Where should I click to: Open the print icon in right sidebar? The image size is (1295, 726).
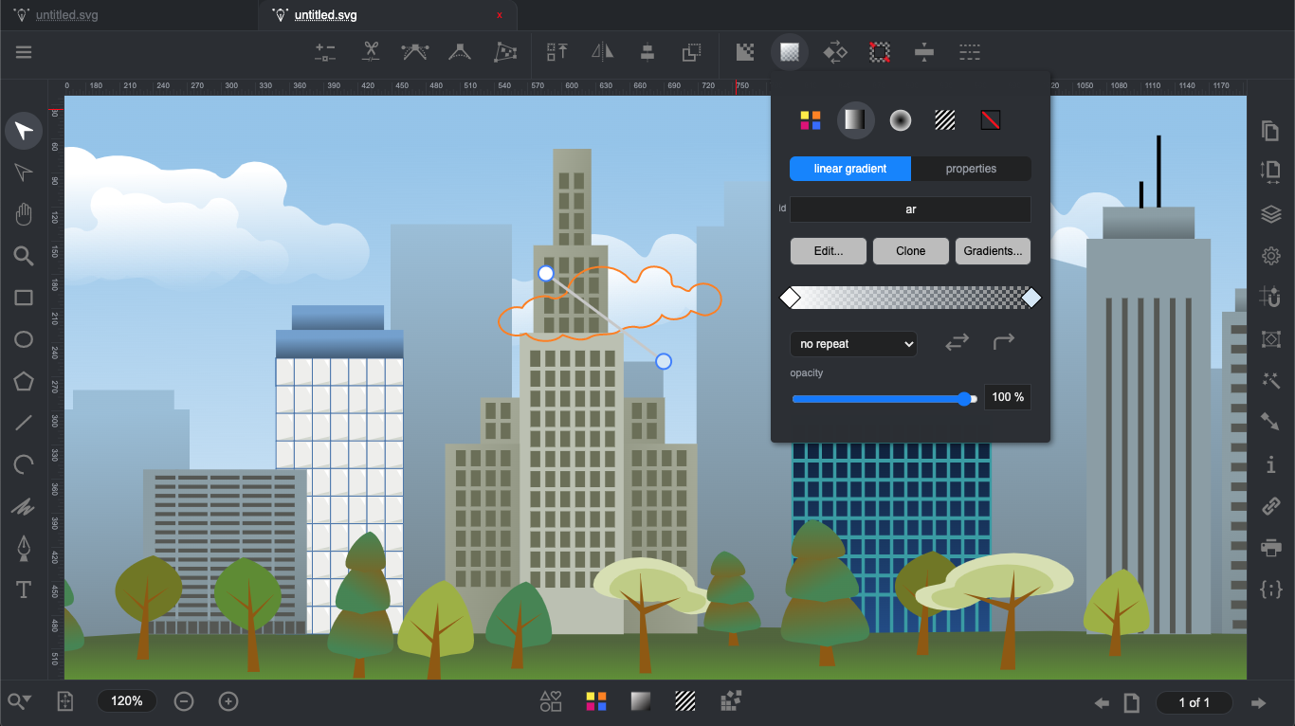point(1271,548)
